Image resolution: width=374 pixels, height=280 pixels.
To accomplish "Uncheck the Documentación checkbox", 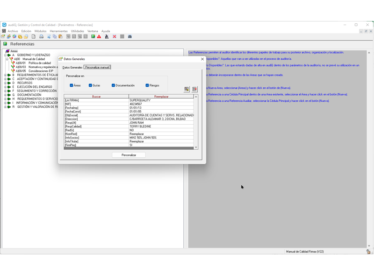I will point(113,85).
